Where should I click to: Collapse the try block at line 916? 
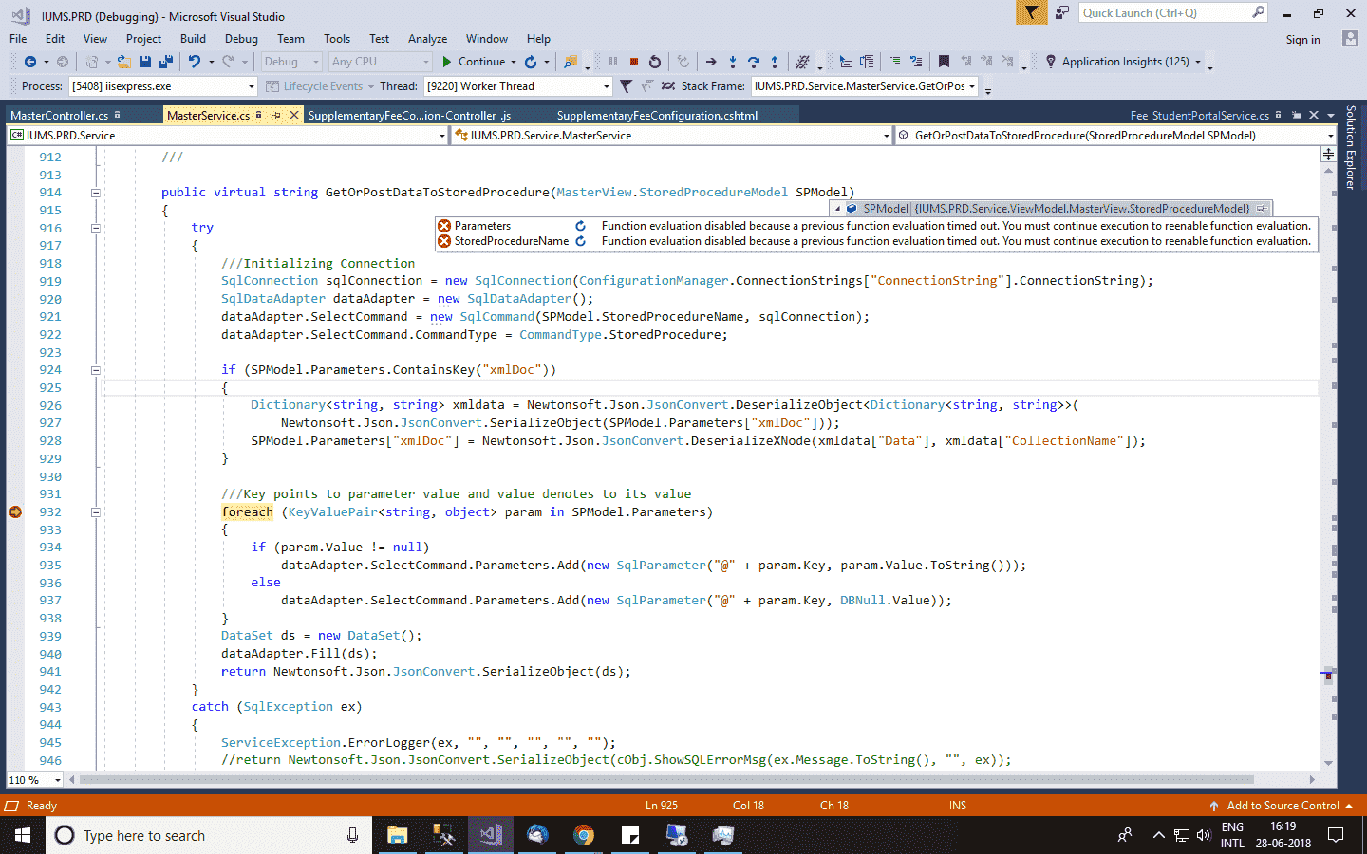coord(96,229)
